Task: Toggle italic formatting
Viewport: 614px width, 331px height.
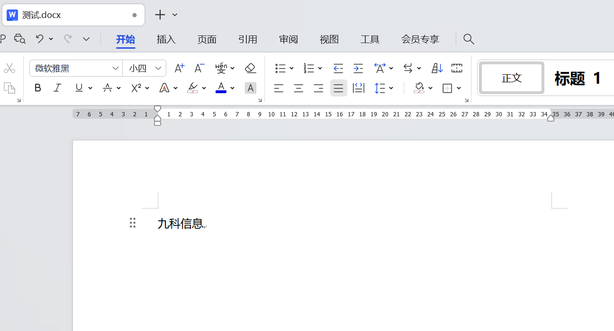Action: 58,88
